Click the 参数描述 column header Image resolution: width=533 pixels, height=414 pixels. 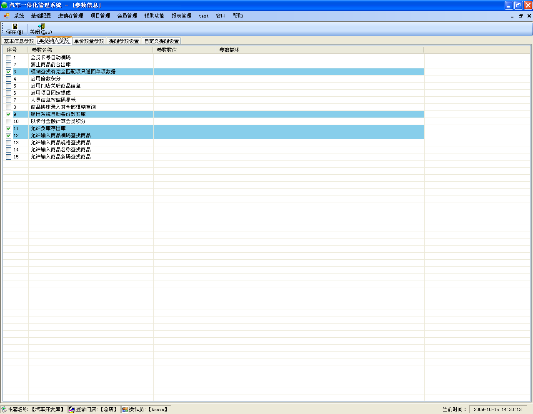(x=320, y=50)
